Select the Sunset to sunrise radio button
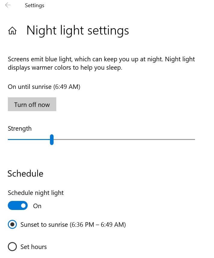The image size is (214, 258). pyautogui.click(x=12, y=224)
